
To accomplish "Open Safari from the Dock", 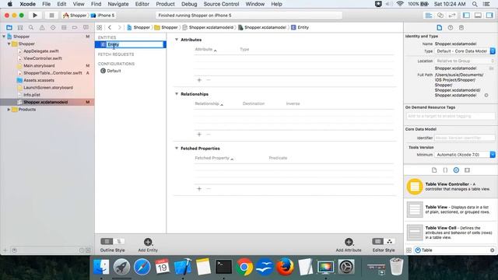I will [x=142, y=266].
